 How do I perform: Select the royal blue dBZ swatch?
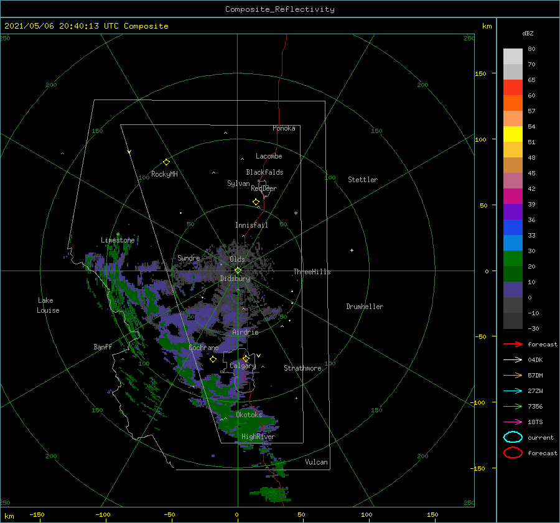pos(513,228)
